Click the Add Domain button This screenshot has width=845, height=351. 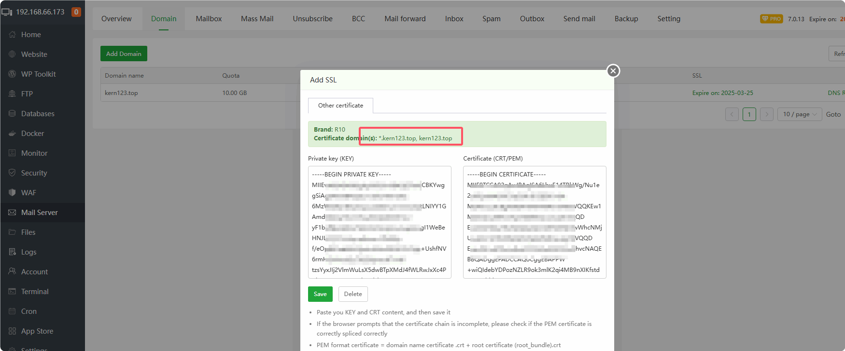[124, 54]
